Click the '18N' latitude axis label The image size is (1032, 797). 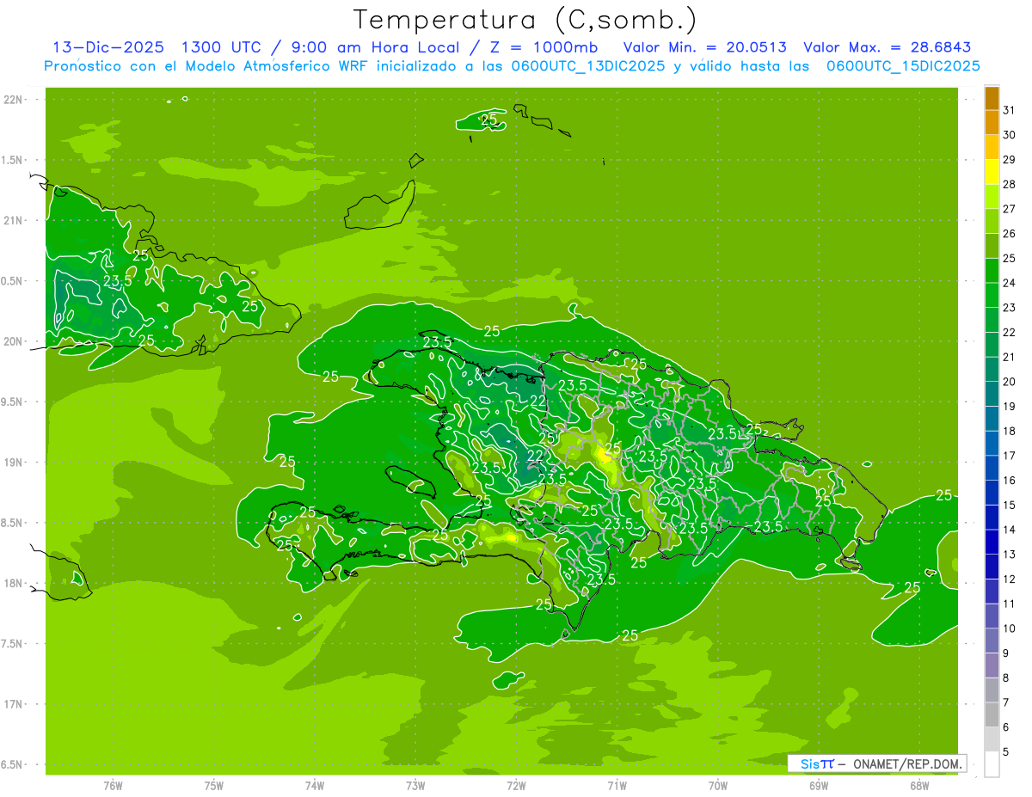(13, 583)
